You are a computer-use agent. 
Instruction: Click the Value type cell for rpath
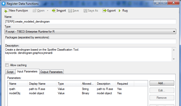(x=61, y=89)
